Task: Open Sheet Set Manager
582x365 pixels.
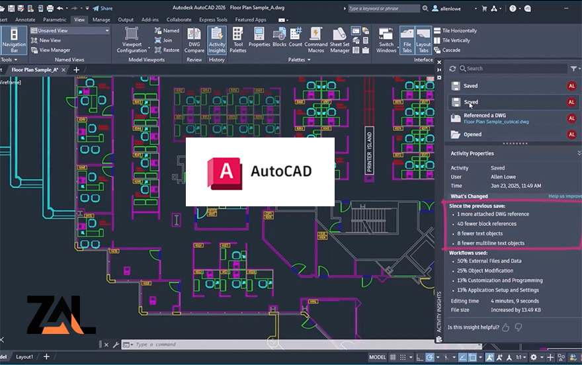Action: click(339, 40)
